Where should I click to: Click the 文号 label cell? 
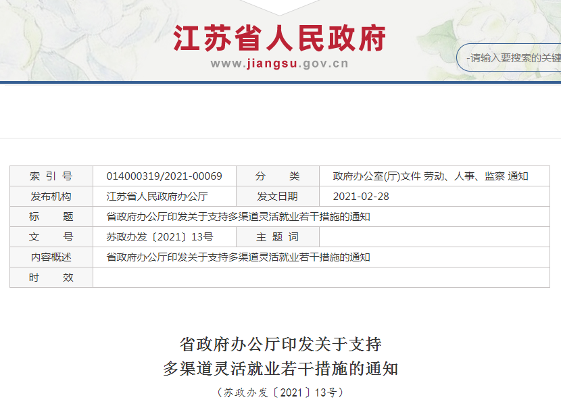pyautogui.click(x=51, y=236)
